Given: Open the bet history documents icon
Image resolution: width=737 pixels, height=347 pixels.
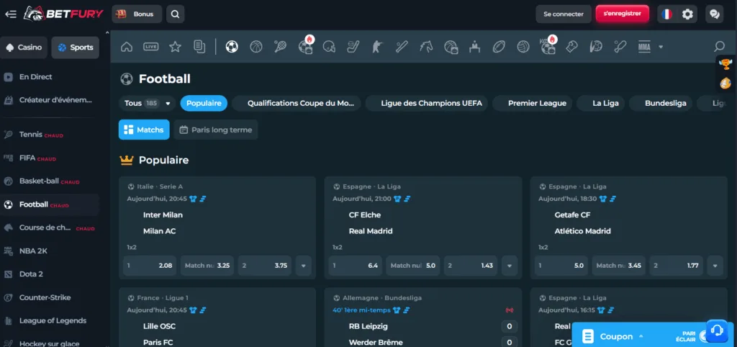Looking at the screenshot, I should [x=200, y=47].
